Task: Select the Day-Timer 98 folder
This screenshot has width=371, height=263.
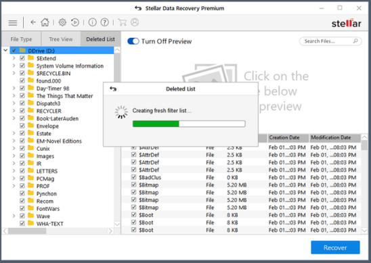Action: pos(53,89)
